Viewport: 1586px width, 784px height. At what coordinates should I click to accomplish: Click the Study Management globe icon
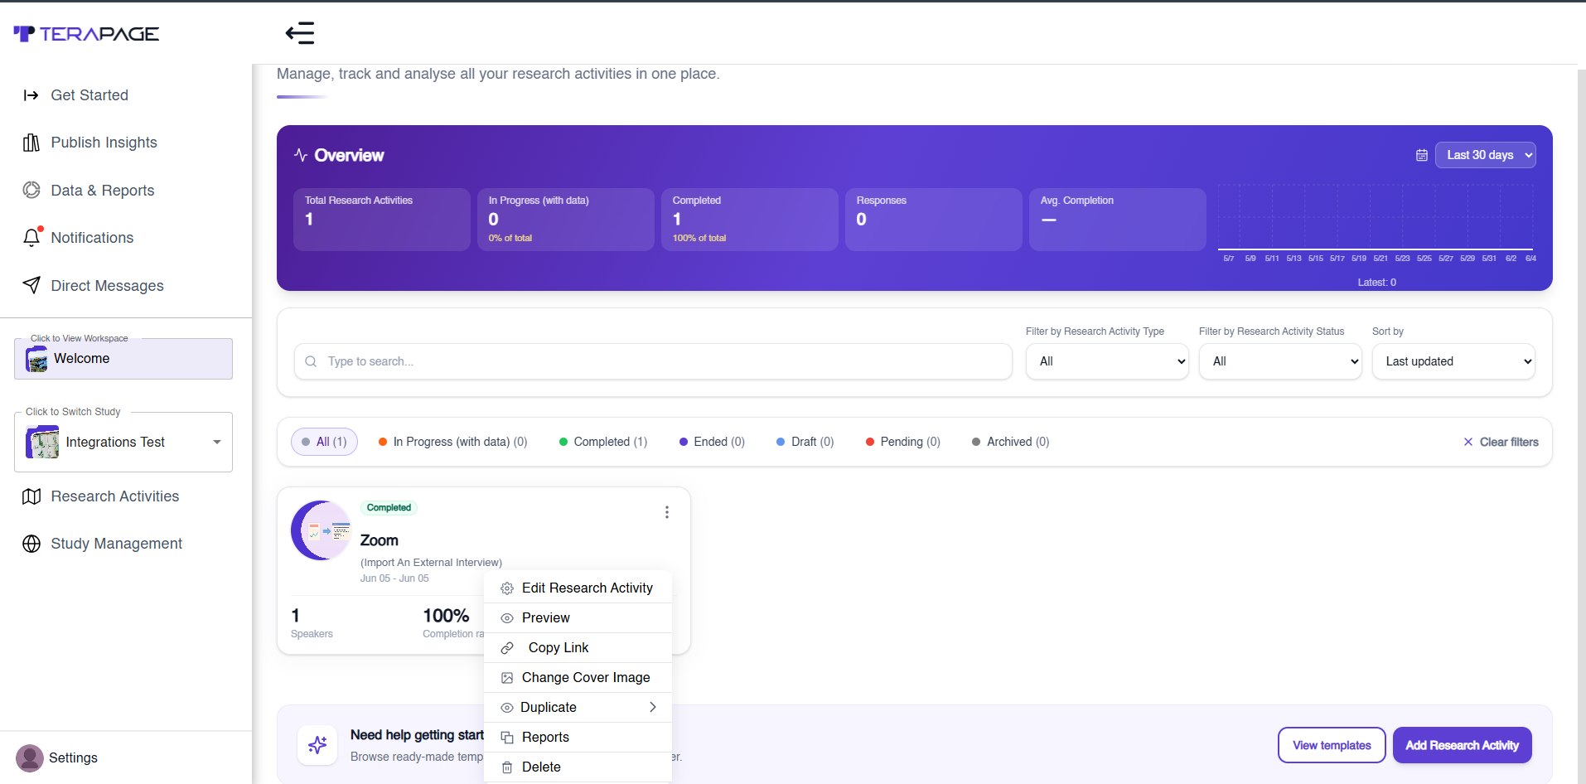[31, 544]
